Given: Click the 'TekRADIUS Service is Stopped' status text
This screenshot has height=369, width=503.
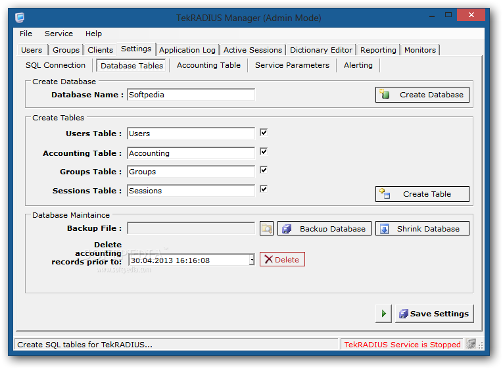Looking at the screenshot, I should [402, 344].
